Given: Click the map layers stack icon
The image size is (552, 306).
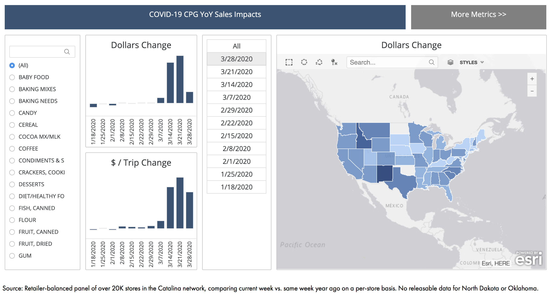Looking at the screenshot, I should tap(450, 62).
